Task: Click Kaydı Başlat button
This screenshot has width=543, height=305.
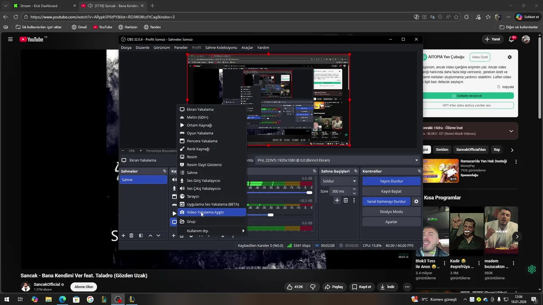Action: [391, 191]
